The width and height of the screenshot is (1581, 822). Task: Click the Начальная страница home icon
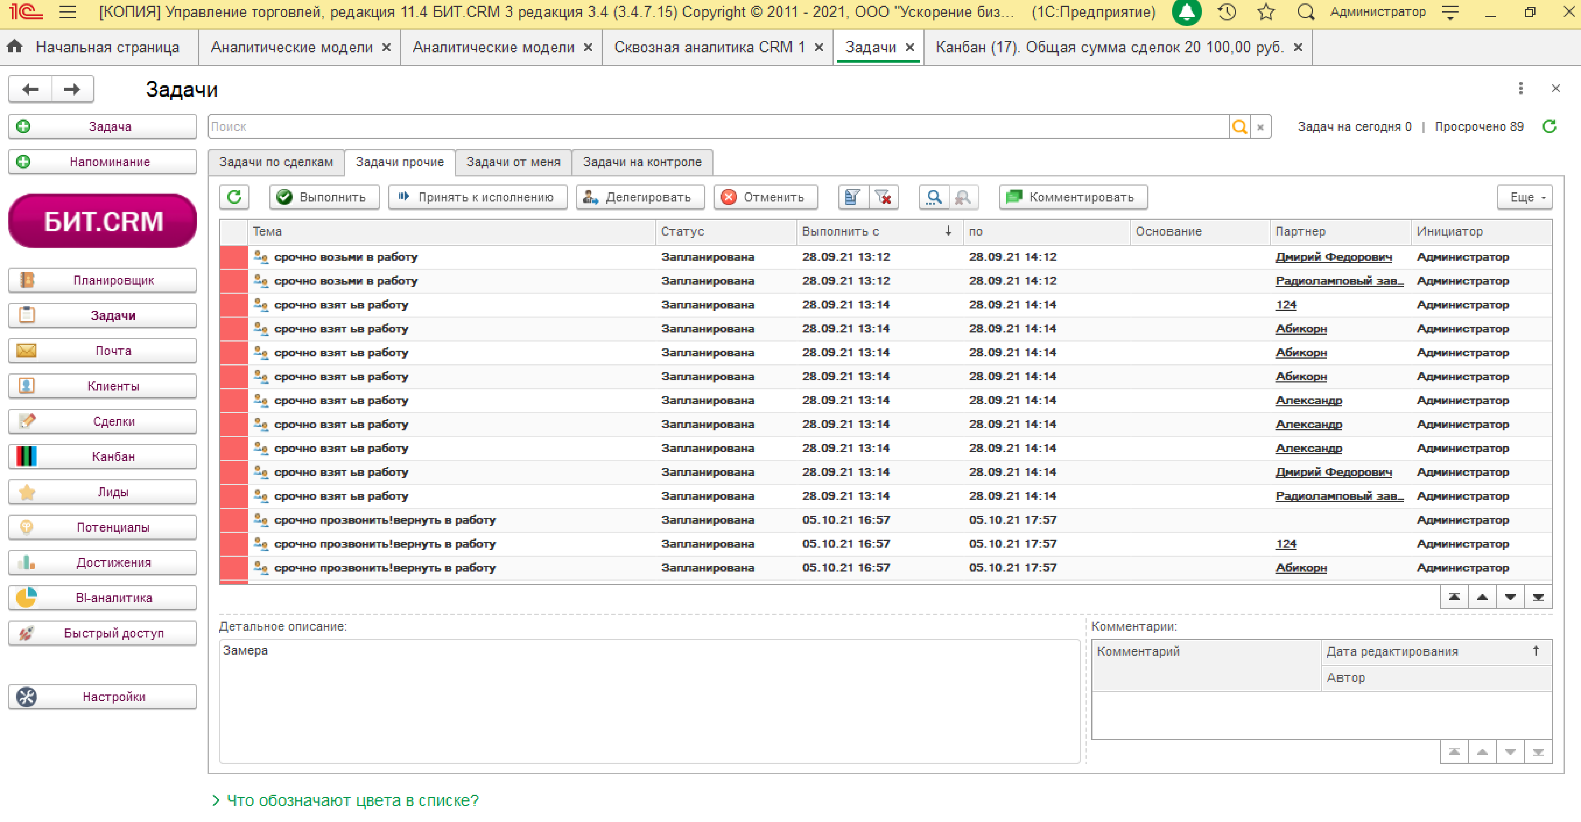pyautogui.click(x=15, y=47)
